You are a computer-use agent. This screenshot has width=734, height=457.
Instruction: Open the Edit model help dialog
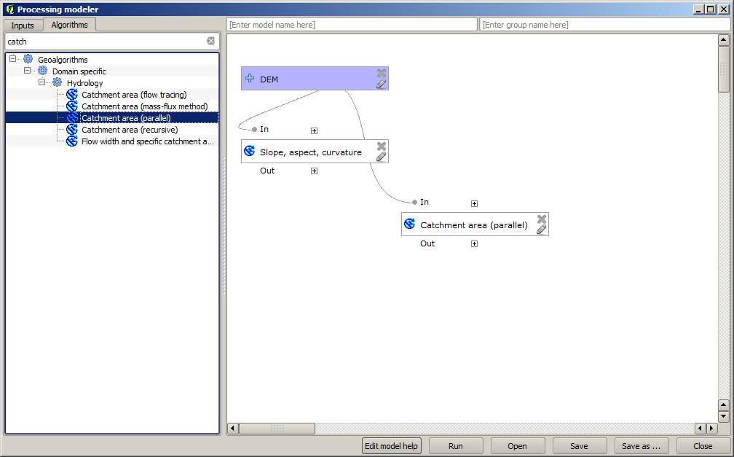coord(392,446)
